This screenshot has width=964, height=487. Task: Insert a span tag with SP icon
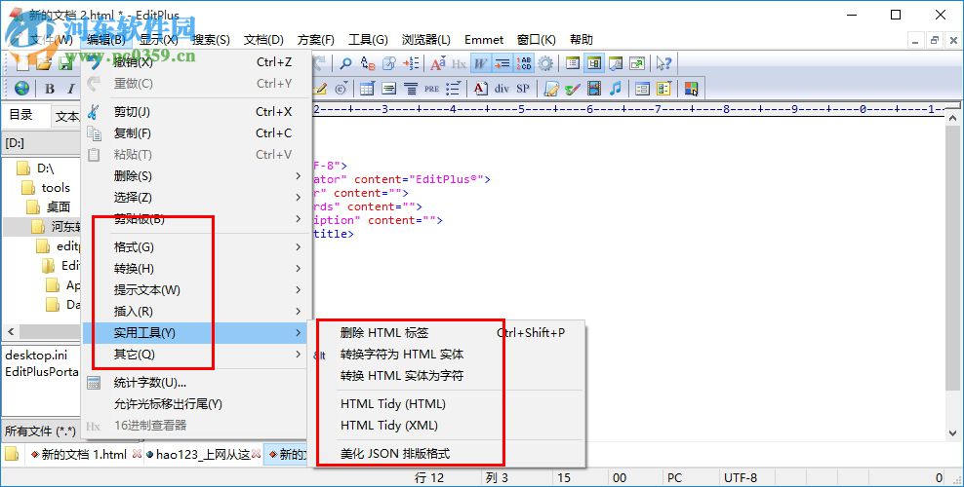[523, 89]
